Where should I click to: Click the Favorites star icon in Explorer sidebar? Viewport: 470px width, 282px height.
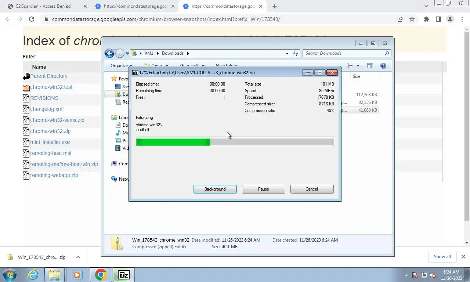[114, 79]
